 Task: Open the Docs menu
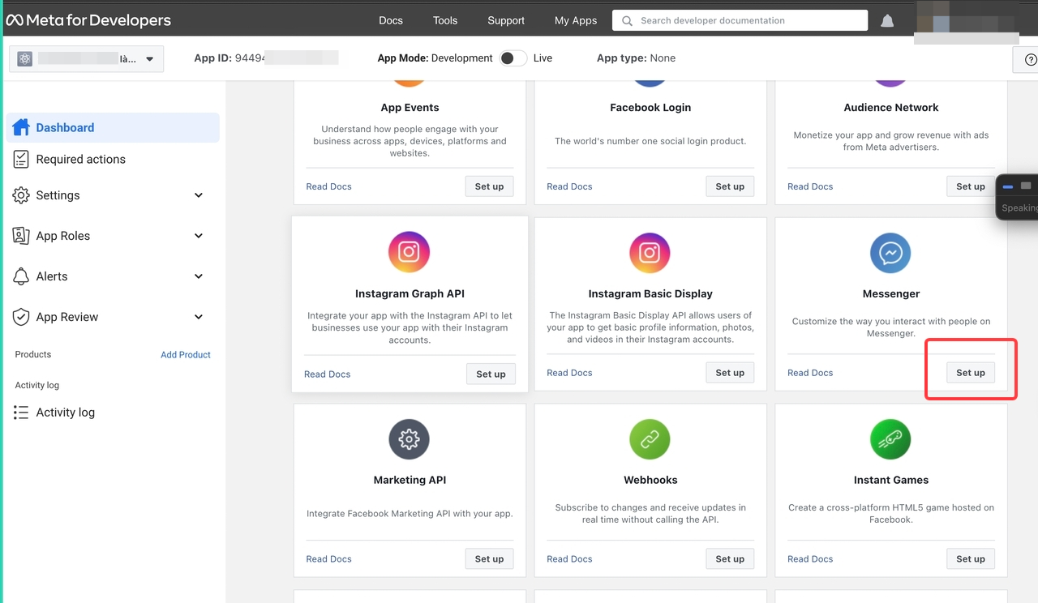391,20
